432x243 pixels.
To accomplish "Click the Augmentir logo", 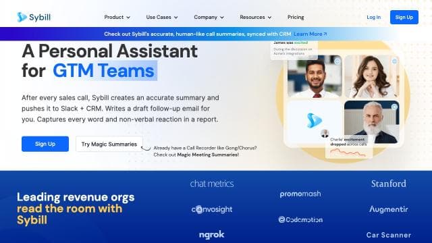I will point(389,209).
